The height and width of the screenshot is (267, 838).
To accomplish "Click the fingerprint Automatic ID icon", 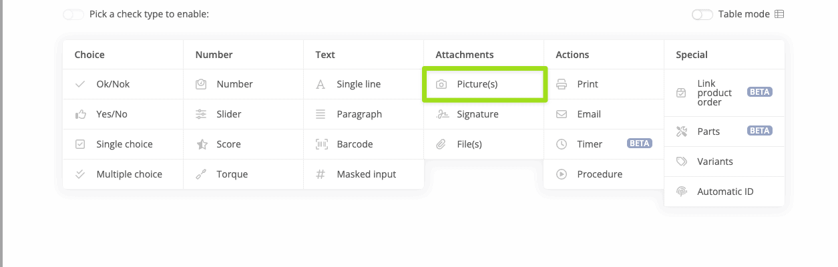I will click(682, 192).
